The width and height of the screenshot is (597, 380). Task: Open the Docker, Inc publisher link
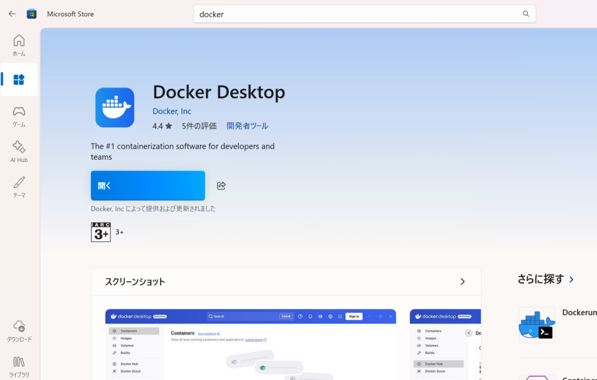tap(171, 111)
